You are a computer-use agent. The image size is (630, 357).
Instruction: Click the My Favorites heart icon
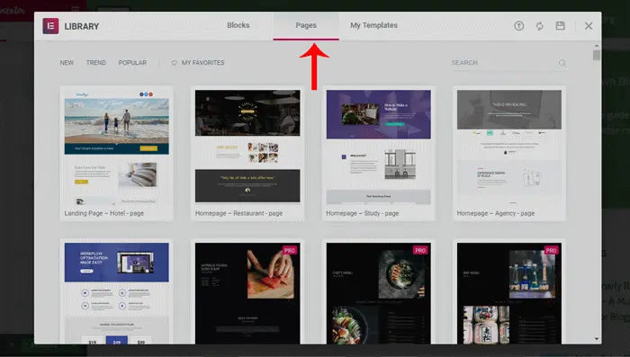click(174, 63)
